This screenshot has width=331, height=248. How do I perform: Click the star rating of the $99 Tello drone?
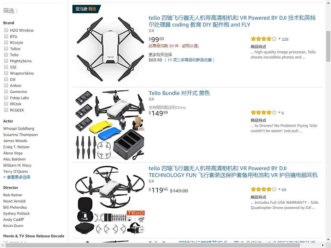point(263,39)
